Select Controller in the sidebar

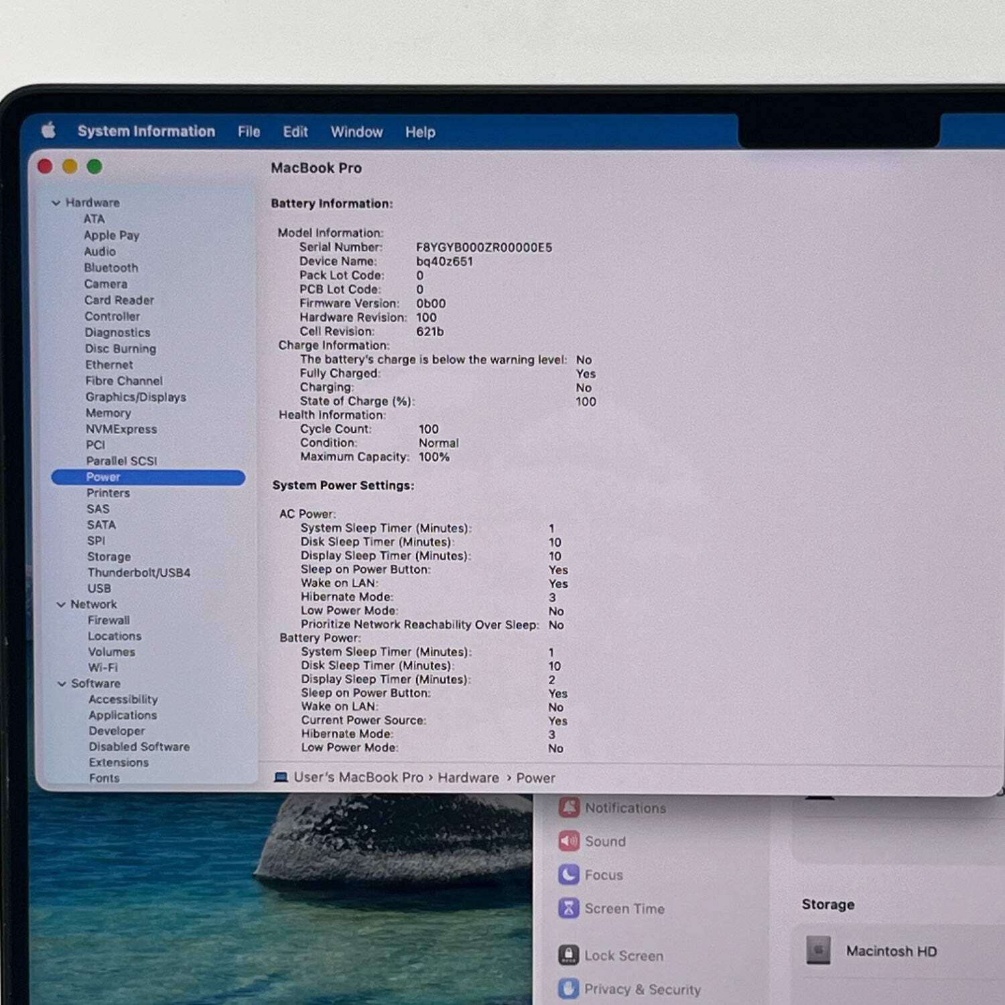point(112,316)
